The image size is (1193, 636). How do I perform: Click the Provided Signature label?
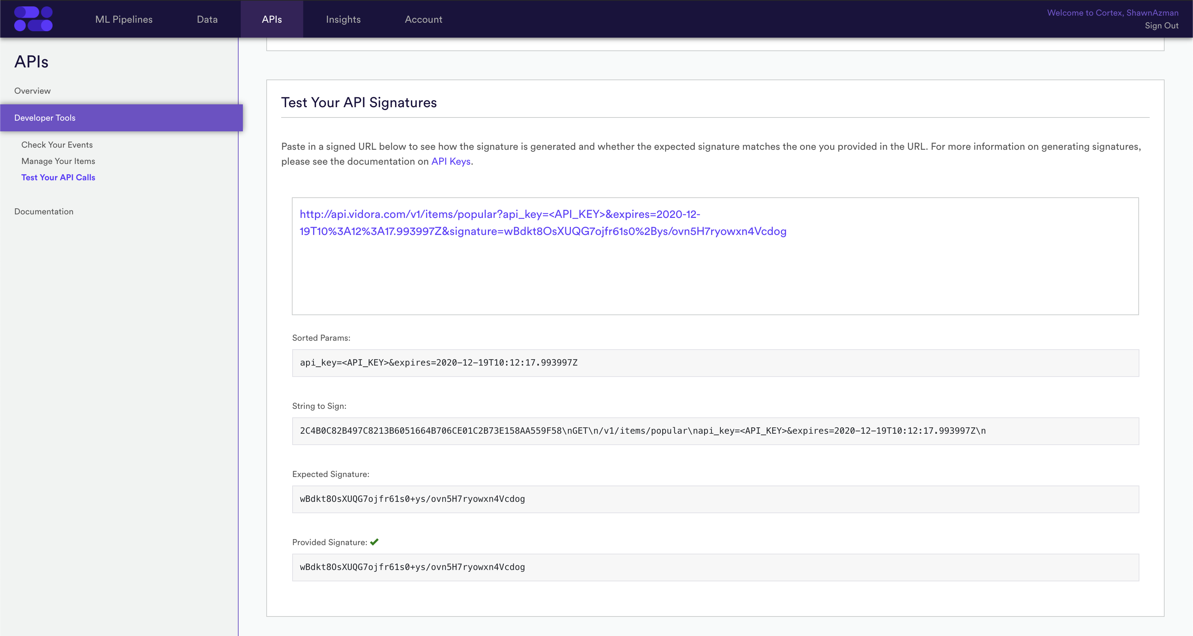[329, 542]
